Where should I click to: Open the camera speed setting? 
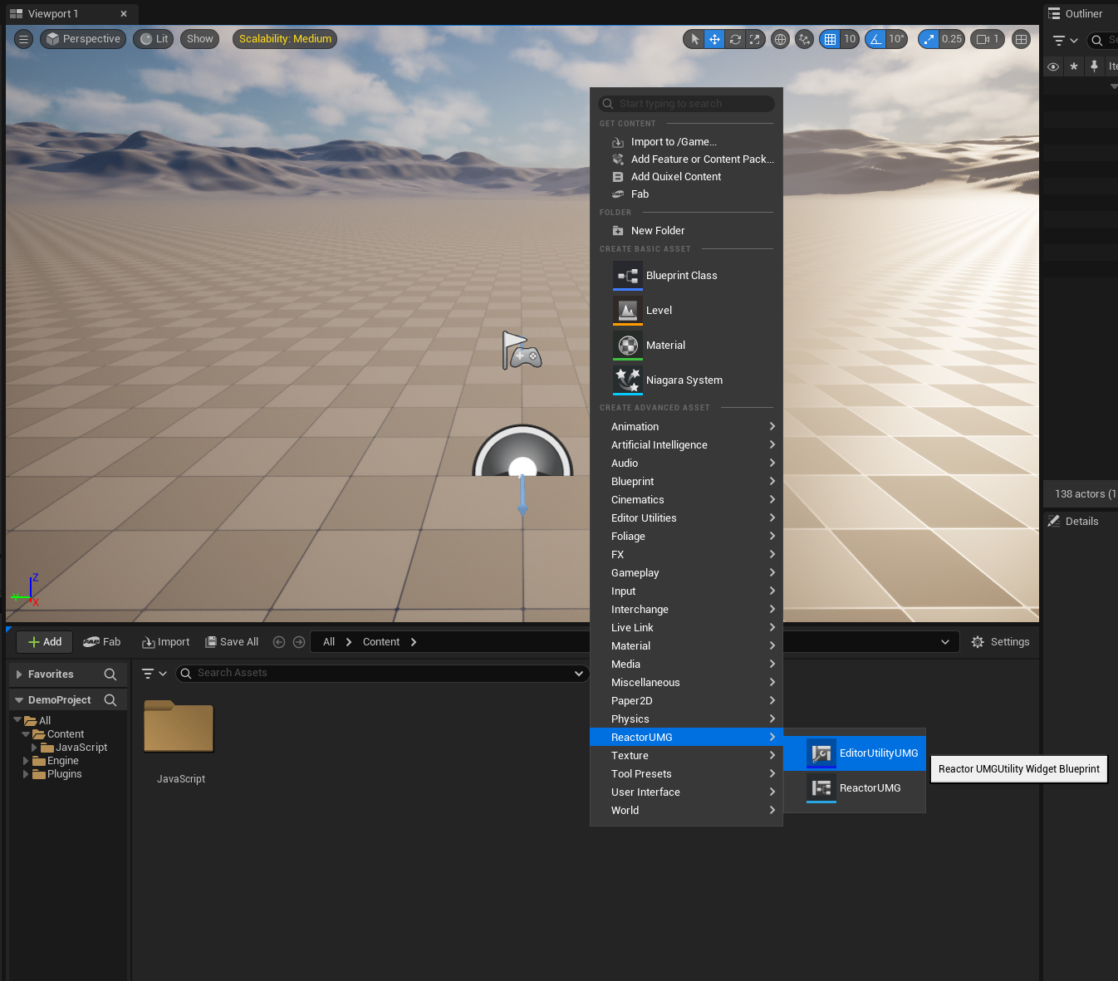click(987, 39)
